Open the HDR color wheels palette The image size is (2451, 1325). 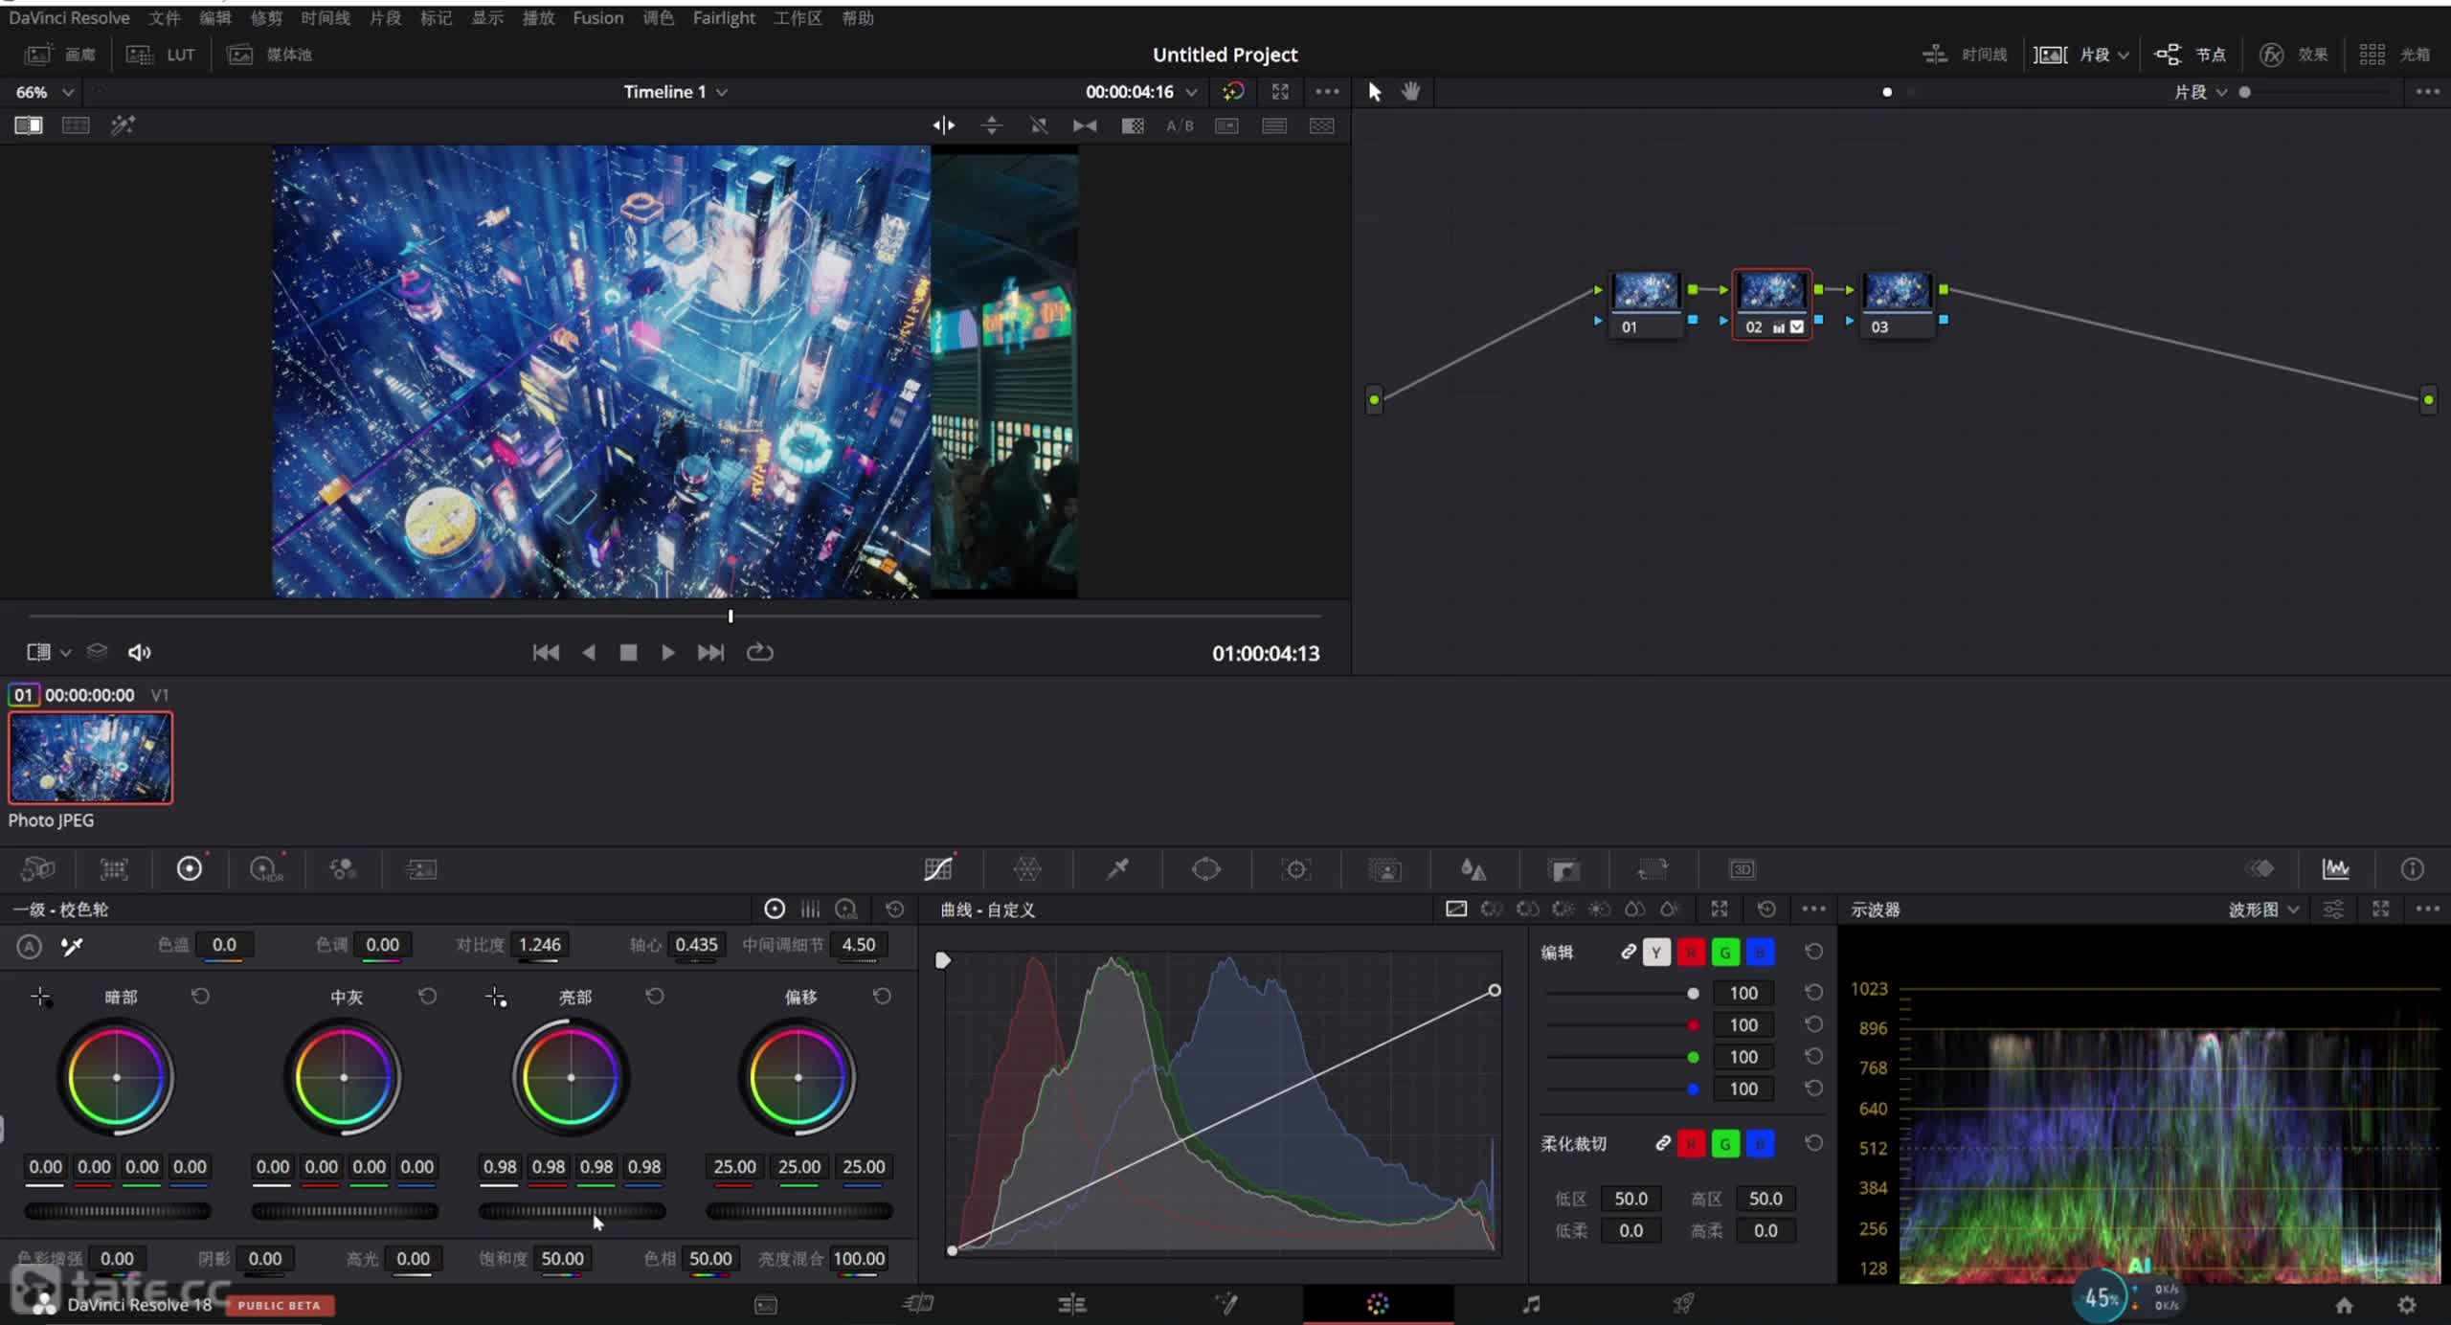click(266, 869)
